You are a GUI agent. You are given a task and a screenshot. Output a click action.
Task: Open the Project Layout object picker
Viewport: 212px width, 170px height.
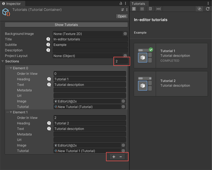(125, 56)
